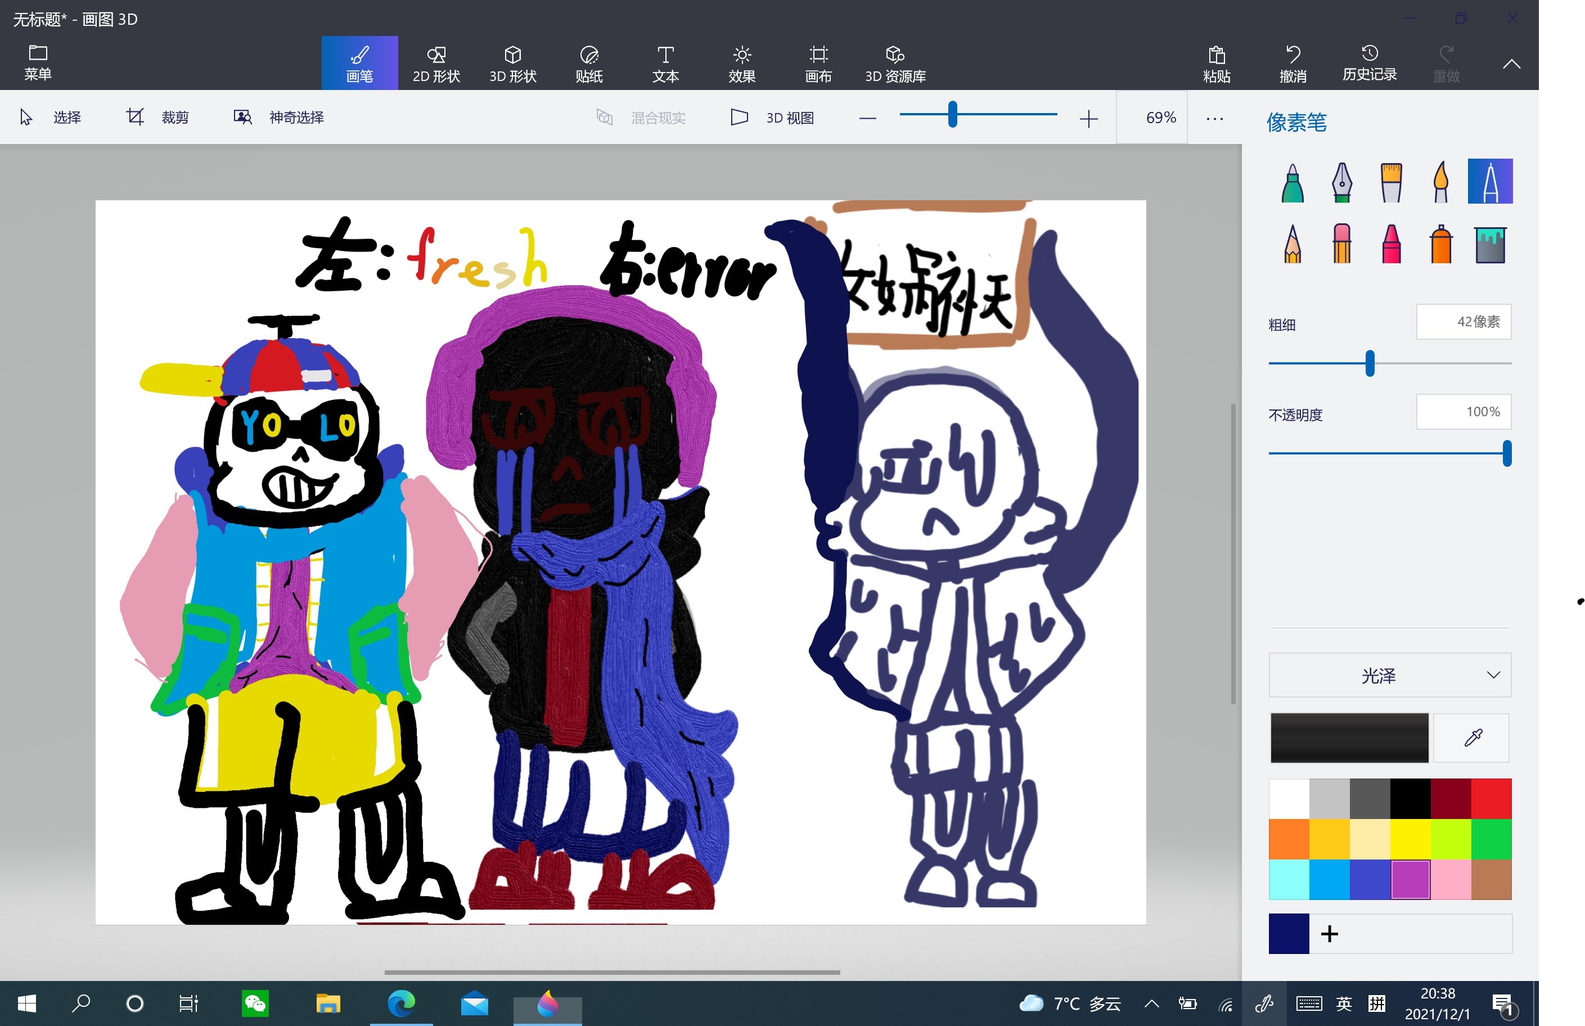Viewport: 1585px width, 1026px height.
Task: Open the Mail app from taskbar
Action: click(474, 1003)
